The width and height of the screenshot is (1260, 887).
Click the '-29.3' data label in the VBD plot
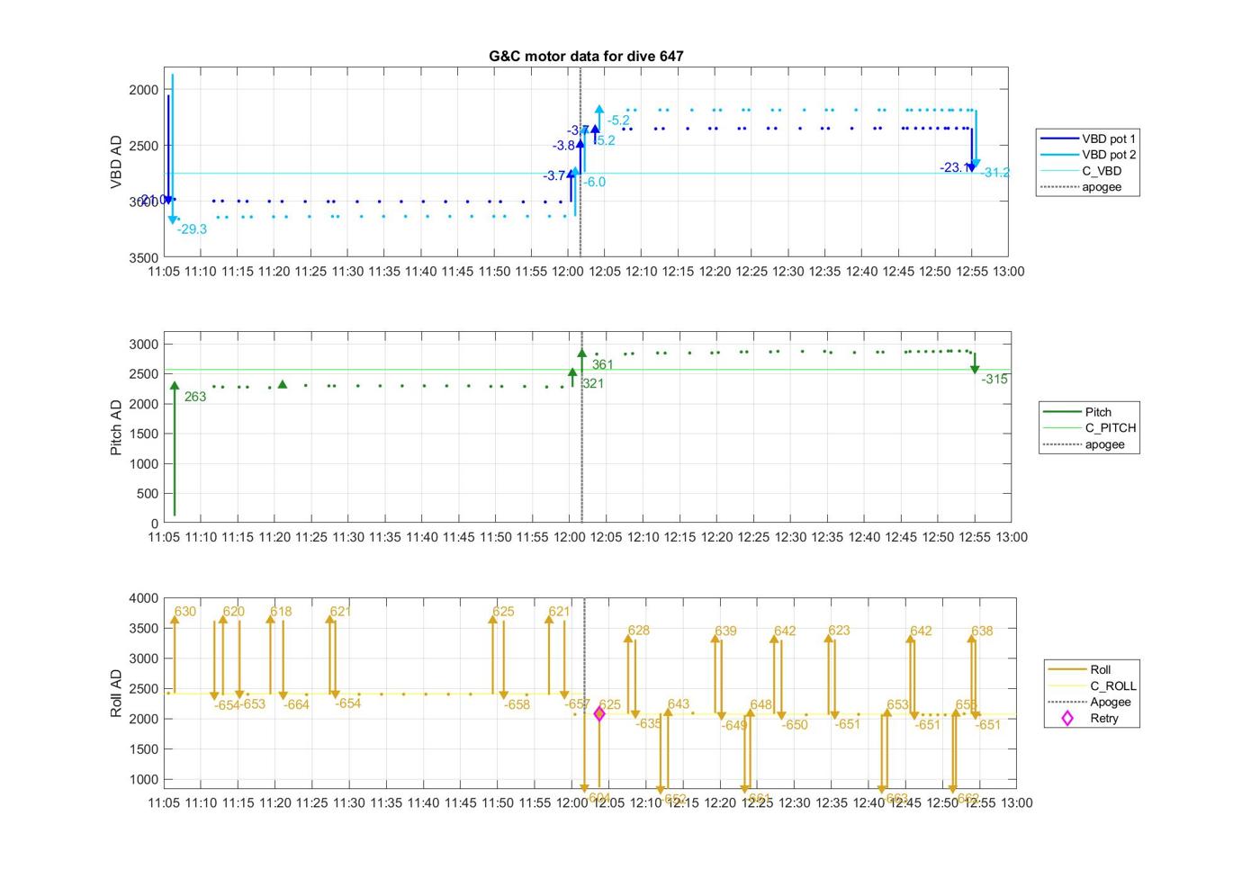[x=192, y=229]
